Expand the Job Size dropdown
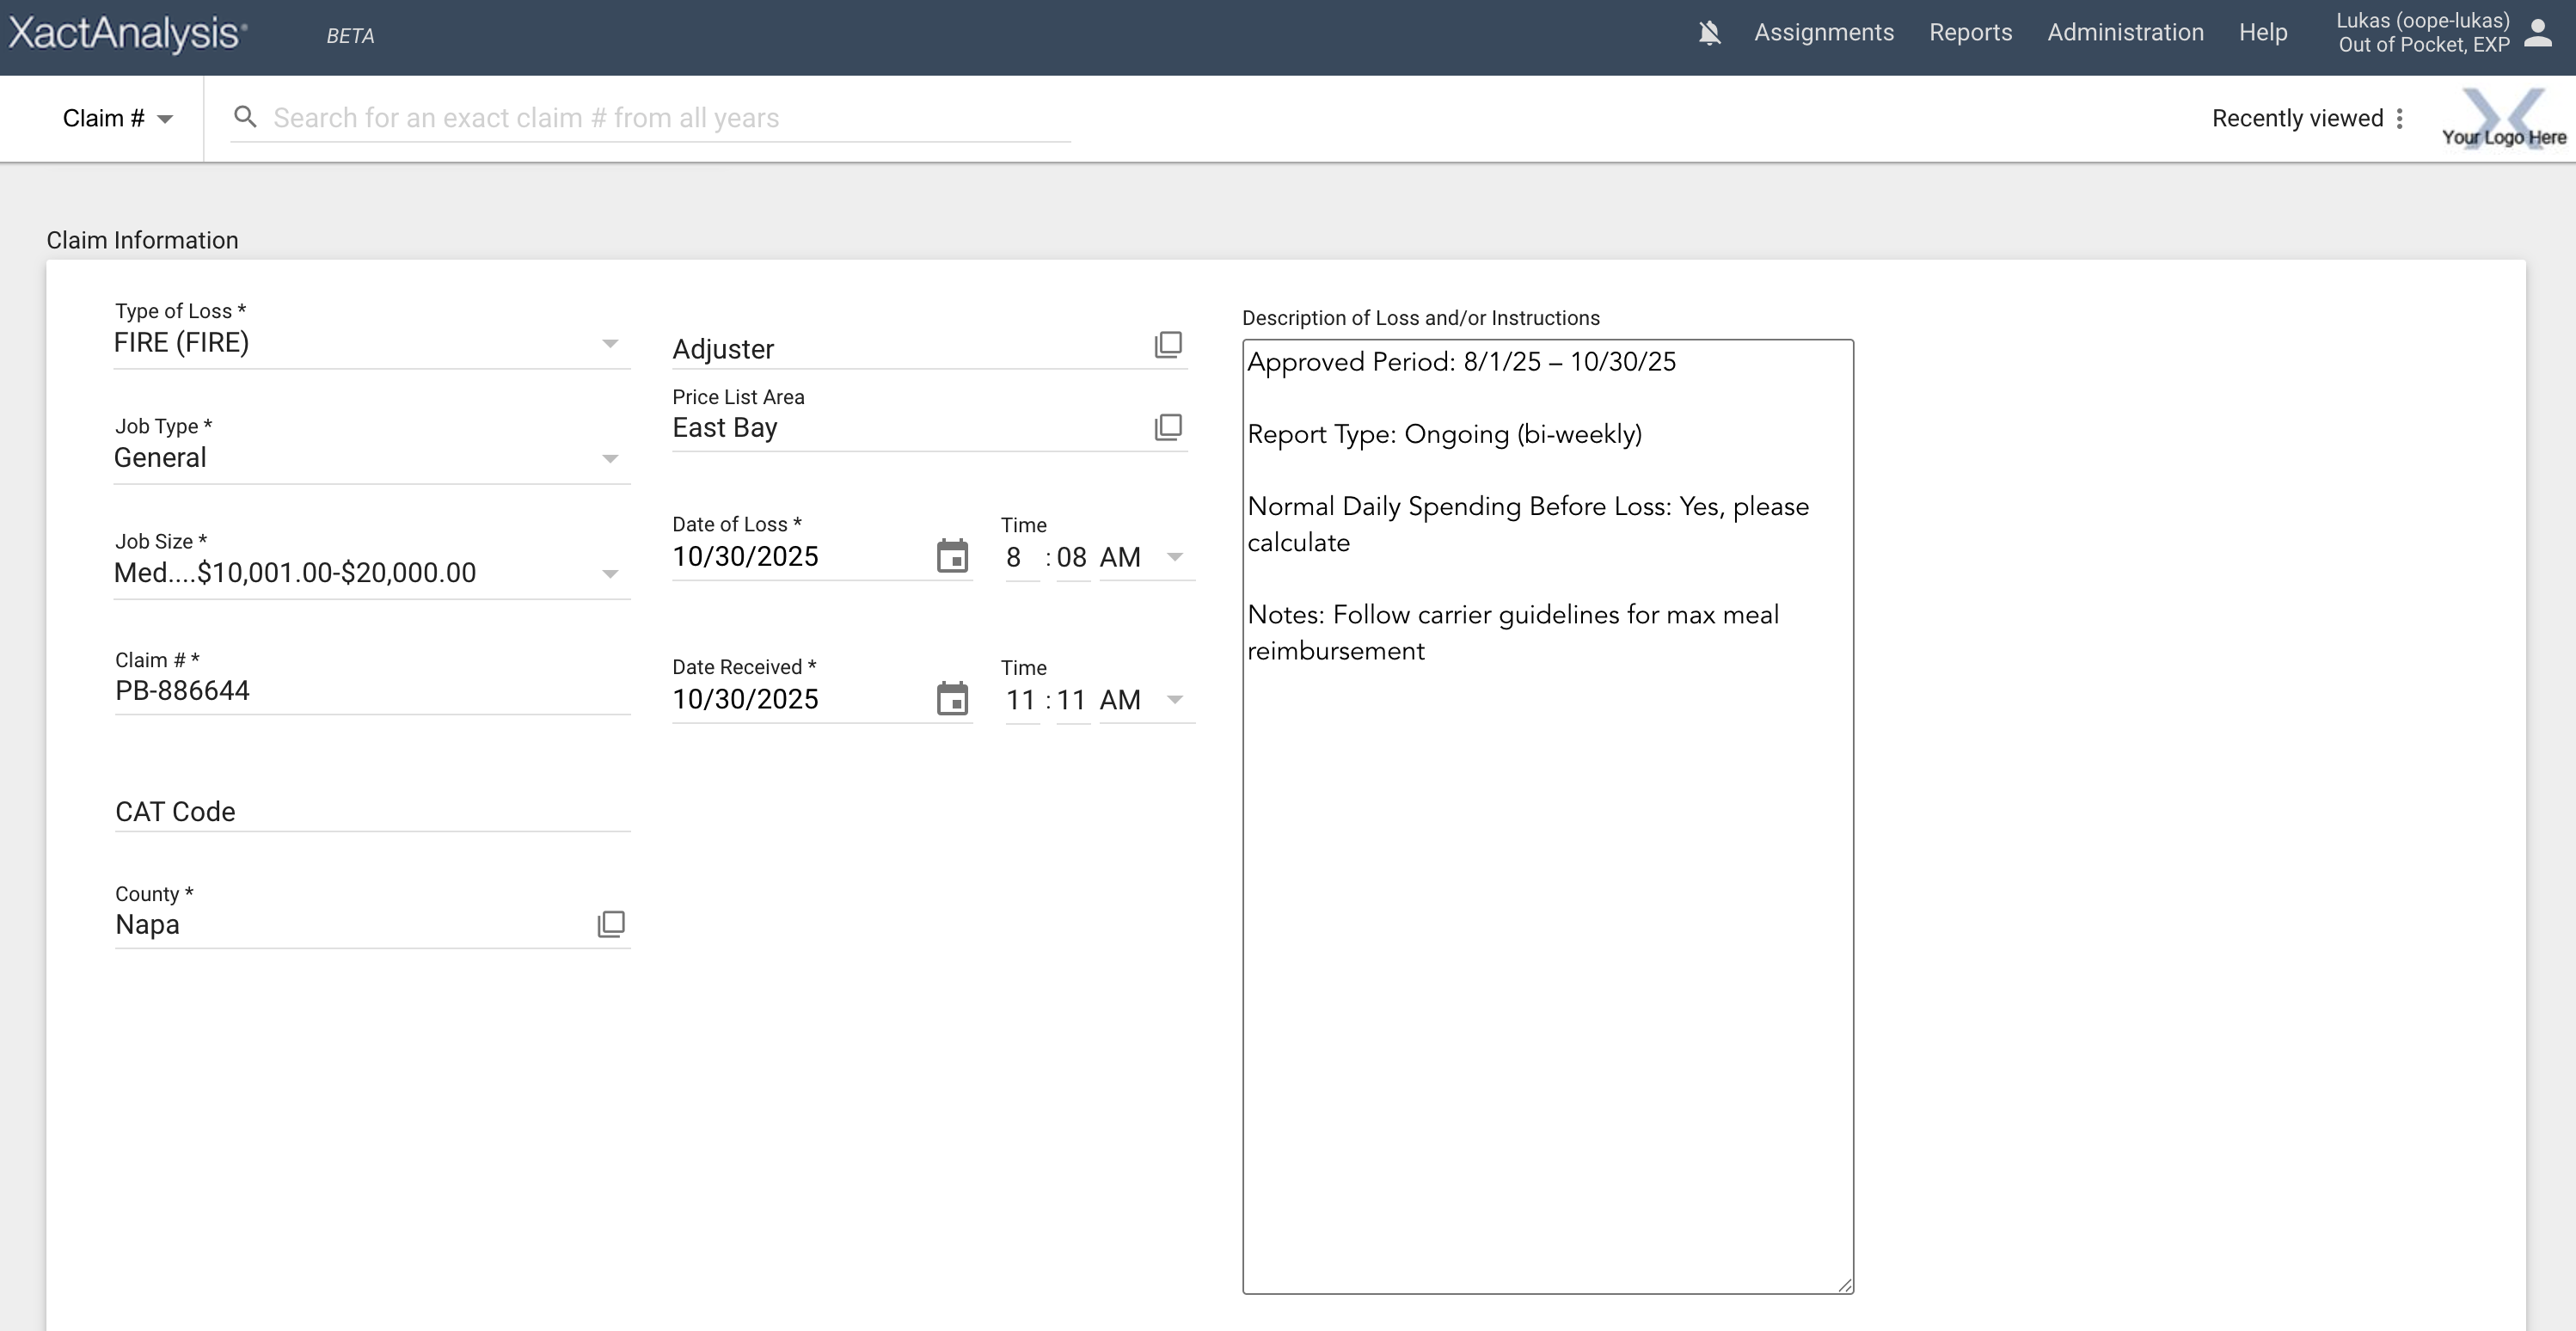This screenshot has width=2576, height=1331. click(x=611, y=573)
